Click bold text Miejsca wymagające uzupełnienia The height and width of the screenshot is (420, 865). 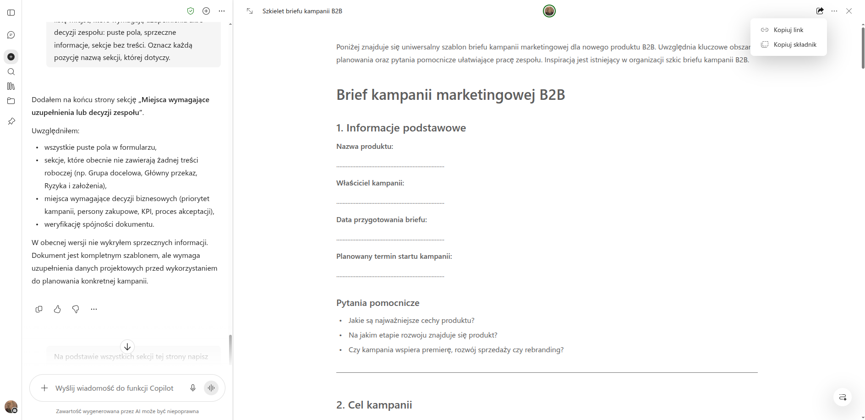(120, 106)
